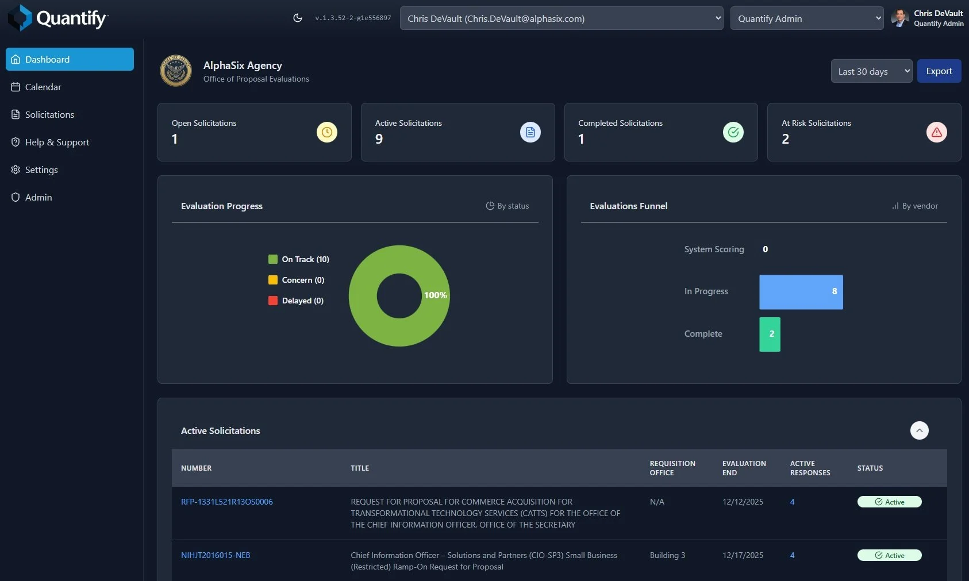Click Completed Solicitations card label
The image size is (969, 581).
(x=620, y=123)
